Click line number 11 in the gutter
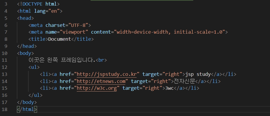 [x=4, y=60]
